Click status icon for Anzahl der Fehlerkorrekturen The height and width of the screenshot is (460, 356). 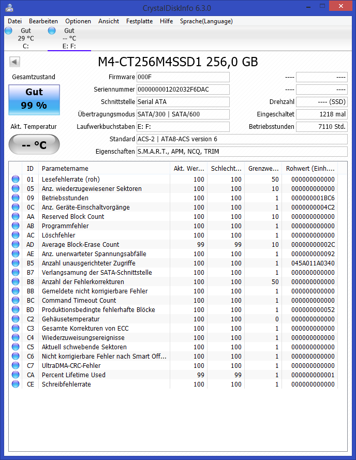[x=16, y=281]
